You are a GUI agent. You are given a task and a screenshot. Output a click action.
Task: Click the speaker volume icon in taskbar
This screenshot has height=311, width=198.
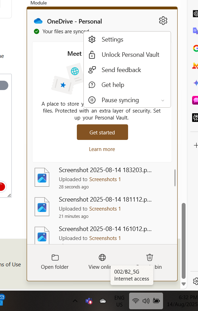146,301
